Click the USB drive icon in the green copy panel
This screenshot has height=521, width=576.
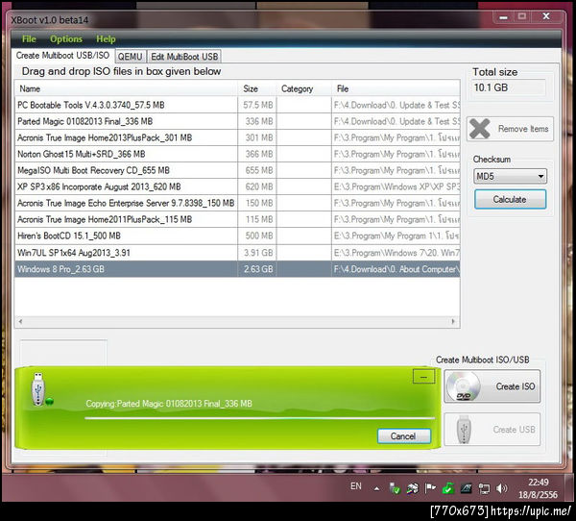tap(38, 389)
